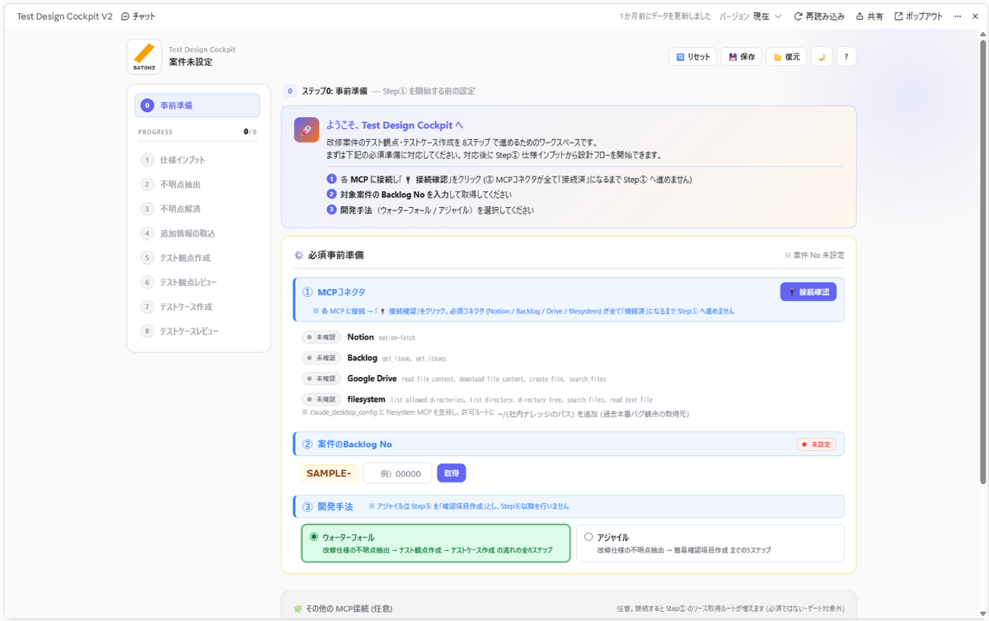
Task: Click the gear icon beside 必須事前準備
Action: pos(299,256)
